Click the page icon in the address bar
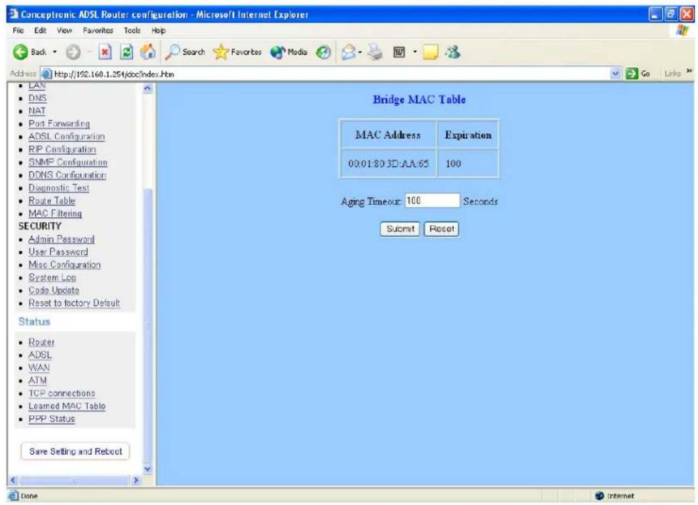 [46, 74]
